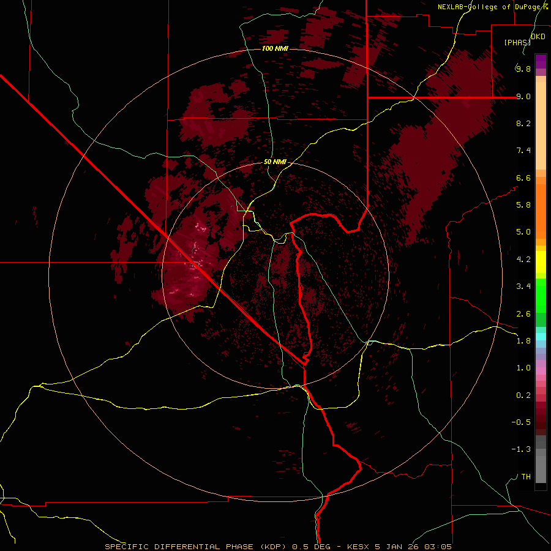Click the [PHAS] units label
The width and height of the screenshot is (551, 551).
517,42
